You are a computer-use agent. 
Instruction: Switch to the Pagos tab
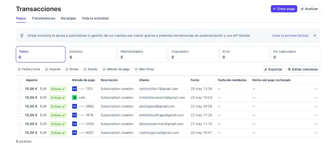point(21,18)
